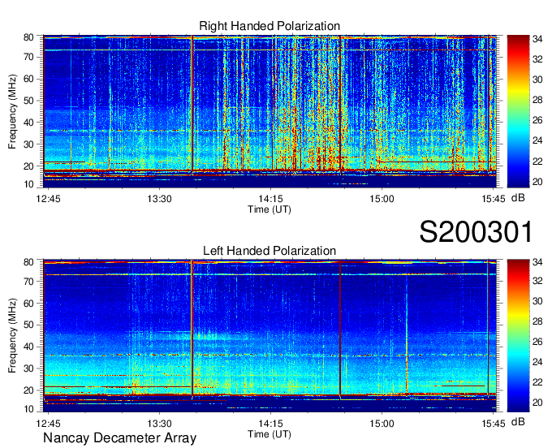
Task: Click the 60 MHz tick on Right Handed plot
Action: pyautogui.click(x=28, y=79)
